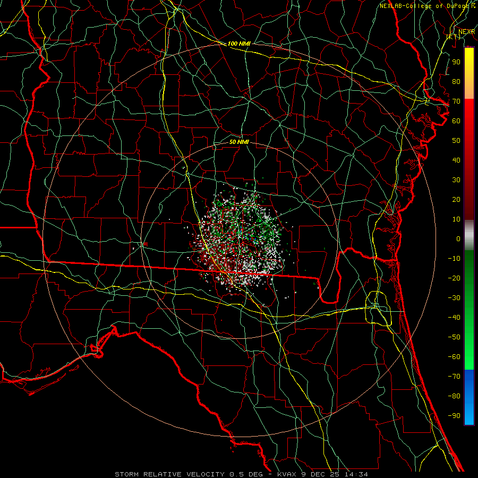
Task: Click the light blue segment near -90
Action: click(469, 413)
